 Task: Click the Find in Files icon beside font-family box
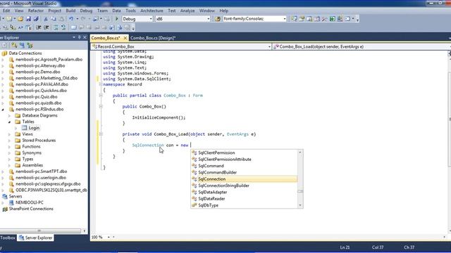[218, 19]
